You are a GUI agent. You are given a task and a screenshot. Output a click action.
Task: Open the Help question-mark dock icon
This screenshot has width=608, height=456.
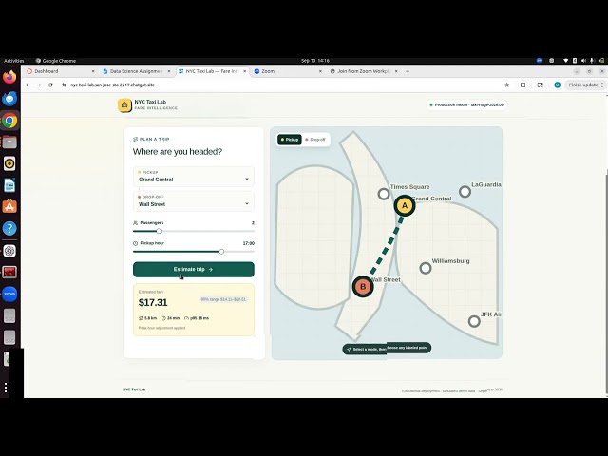pyautogui.click(x=9, y=228)
